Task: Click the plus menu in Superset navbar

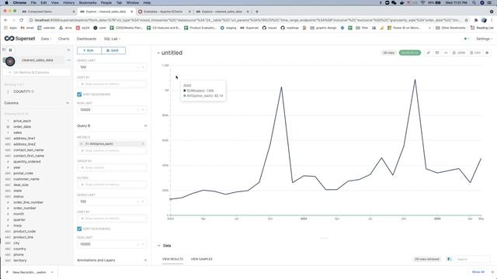Action: pos(466,39)
